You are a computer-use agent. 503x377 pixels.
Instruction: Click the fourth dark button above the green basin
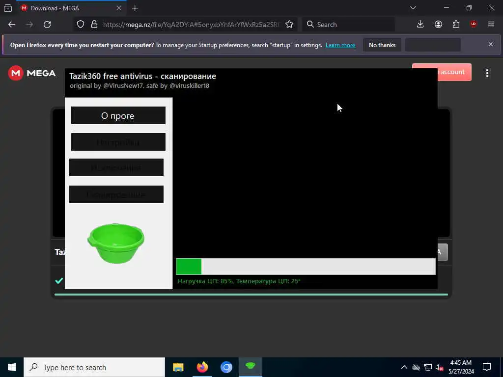point(116,194)
